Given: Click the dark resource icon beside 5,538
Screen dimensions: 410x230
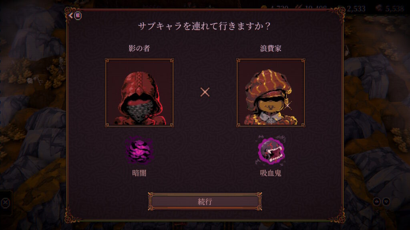Looking at the screenshot, I should pos(379,8).
